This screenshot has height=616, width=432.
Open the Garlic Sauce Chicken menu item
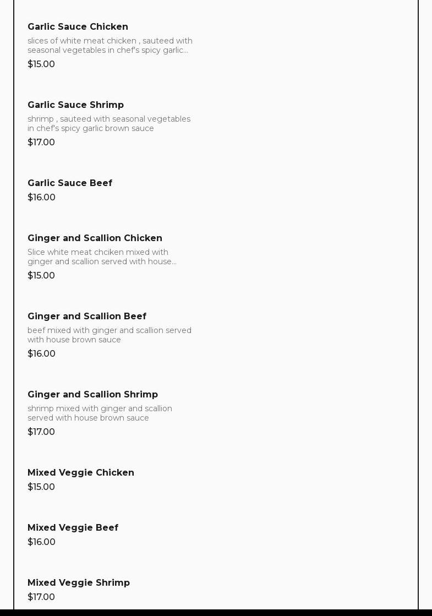pyautogui.click(x=78, y=26)
